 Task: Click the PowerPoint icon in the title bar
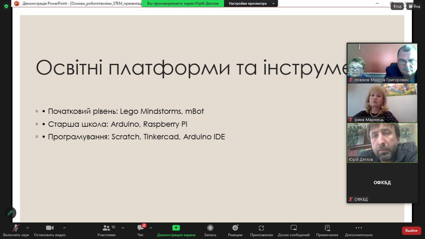17,4
